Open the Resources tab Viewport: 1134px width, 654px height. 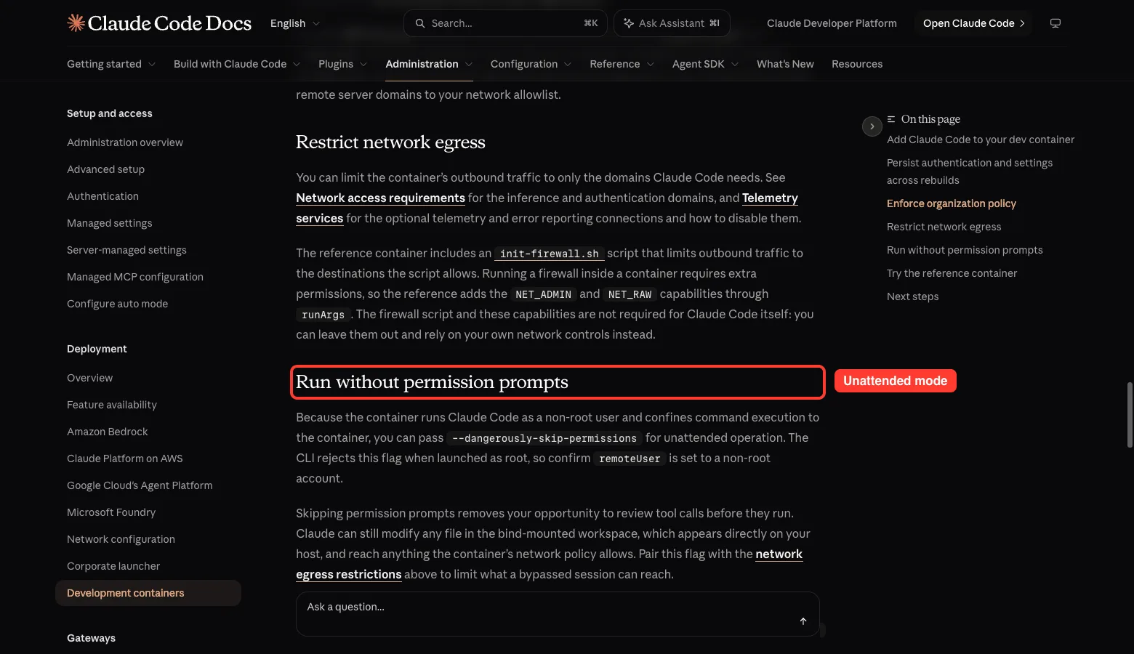click(x=857, y=64)
